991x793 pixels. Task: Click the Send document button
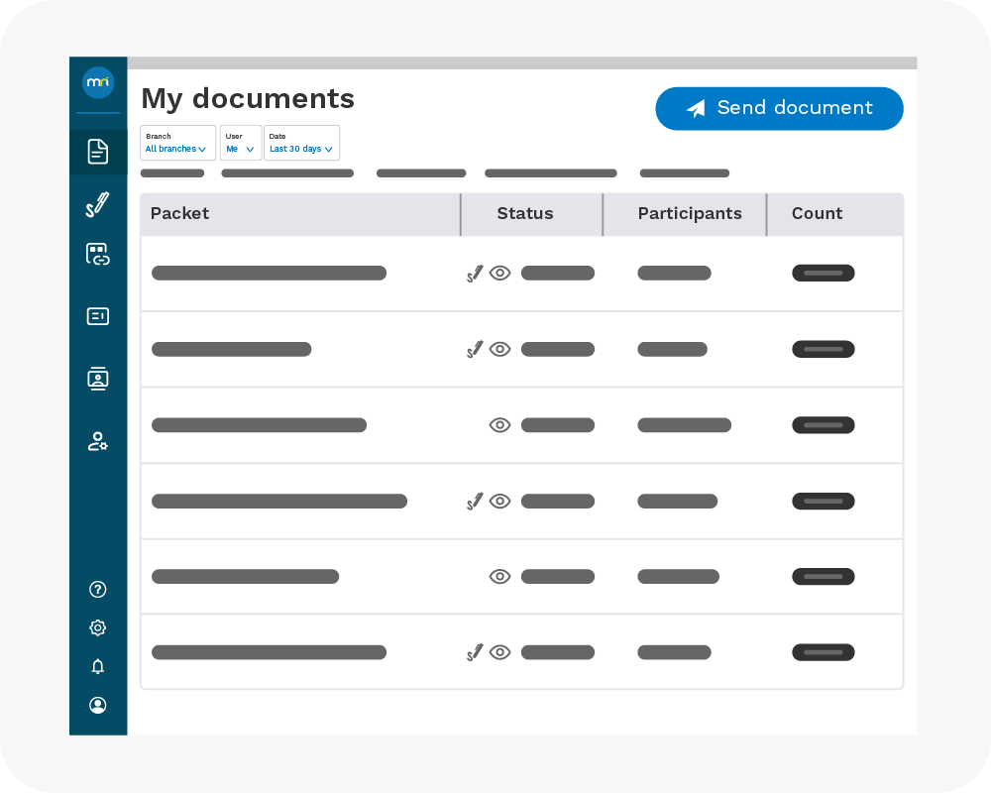(779, 108)
